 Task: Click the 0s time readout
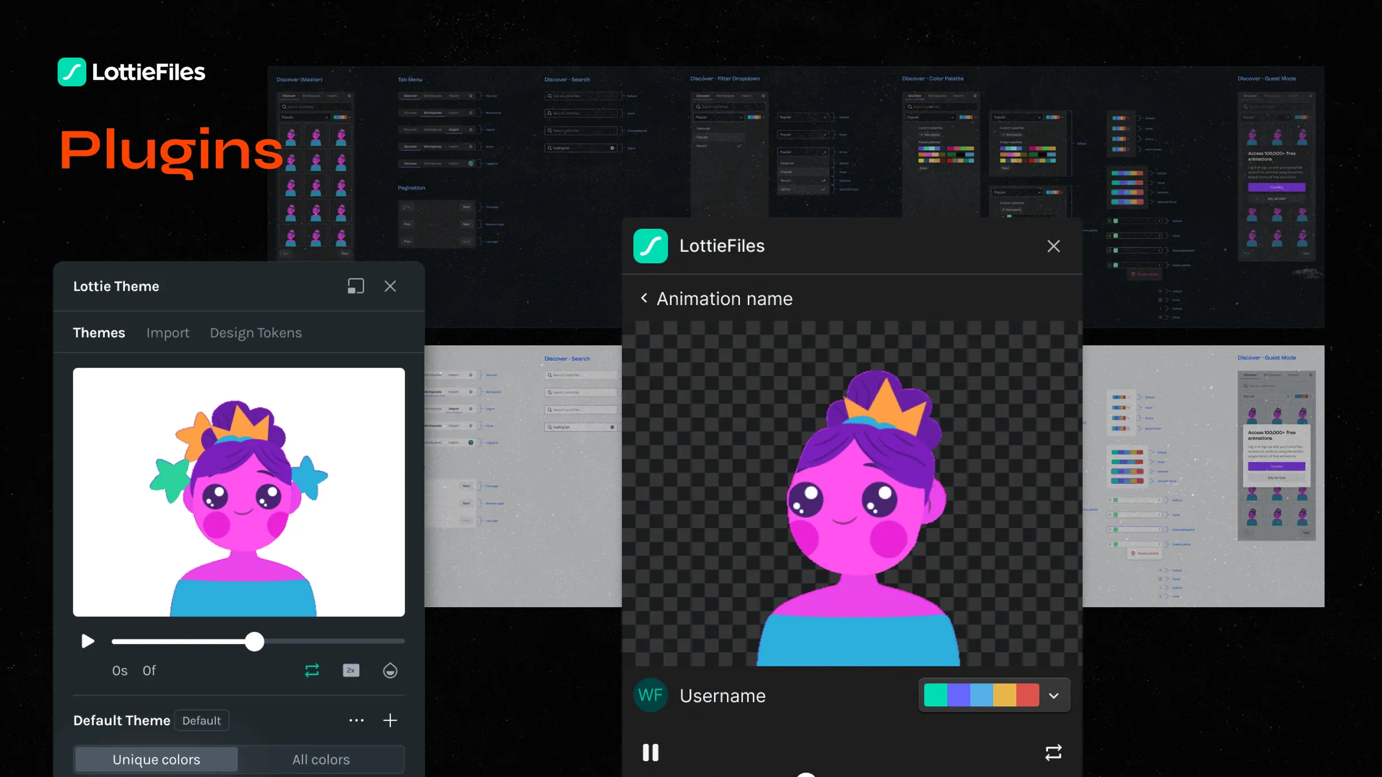click(x=120, y=671)
